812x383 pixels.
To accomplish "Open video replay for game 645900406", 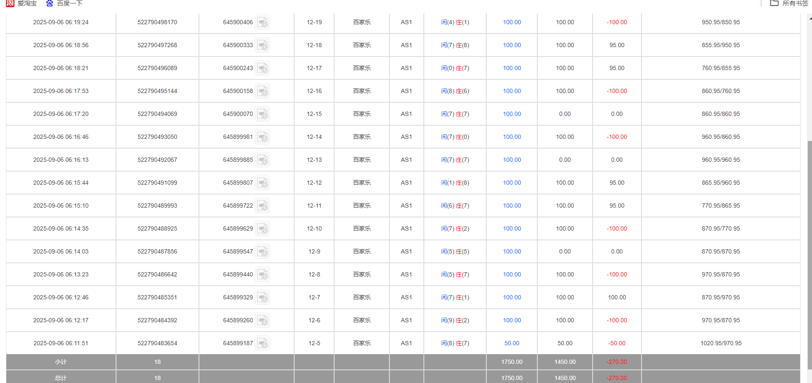I will (263, 22).
